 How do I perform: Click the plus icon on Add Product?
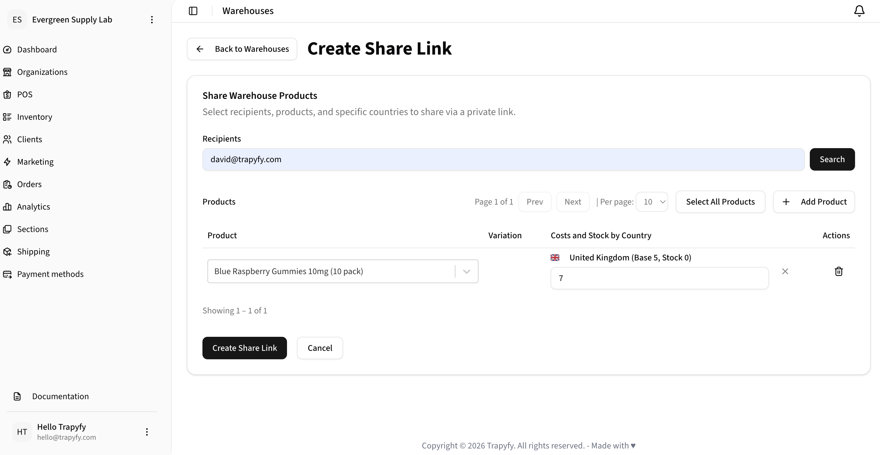tap(786, 202)
